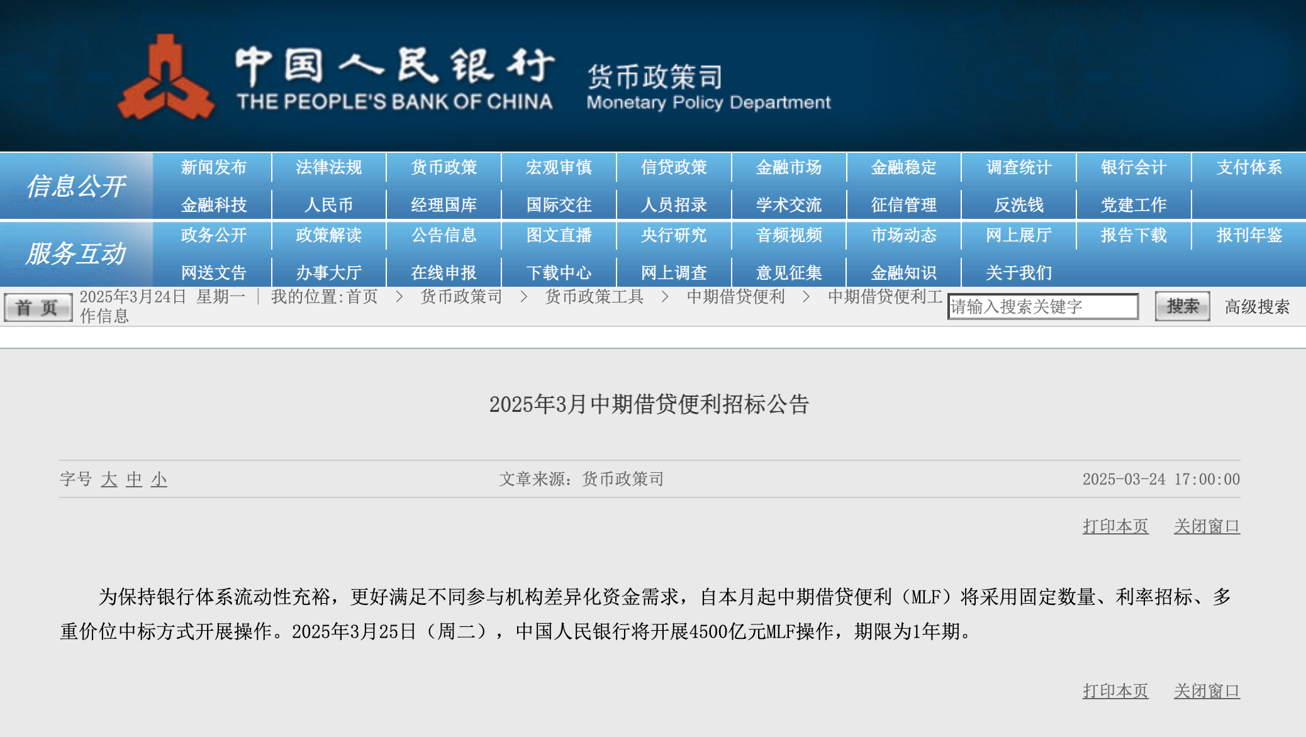Click the upper 打印本页 print link
Image resolution: width=1306 pixels, height=737 pixels.
[1115, 526]
